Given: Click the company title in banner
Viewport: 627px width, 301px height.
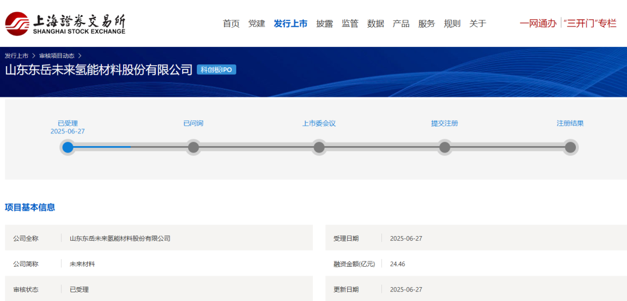Looking at the screenshot, I should pyautogui.click(x=99, y=70).
